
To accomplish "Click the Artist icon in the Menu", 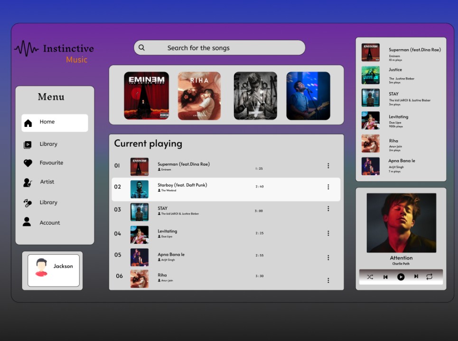I will pos(28,182).
